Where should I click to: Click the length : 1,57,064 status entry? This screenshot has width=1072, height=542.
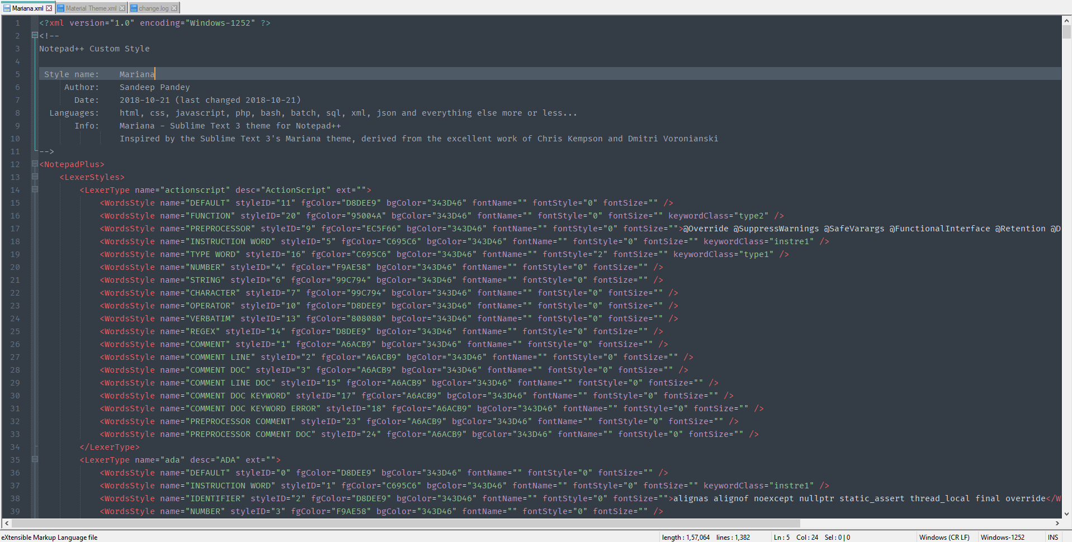[x=686, y=538]
